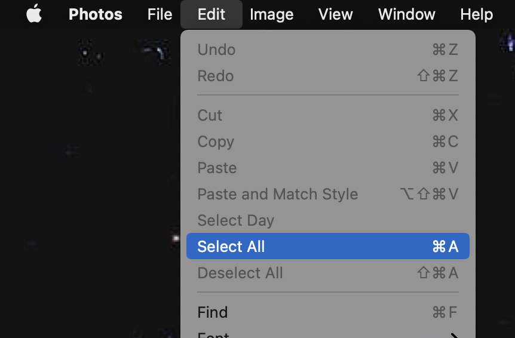Choose Undo from the Edit menu
The height and width of the screenshot is (338, 515).
click(x=216, y=50)
